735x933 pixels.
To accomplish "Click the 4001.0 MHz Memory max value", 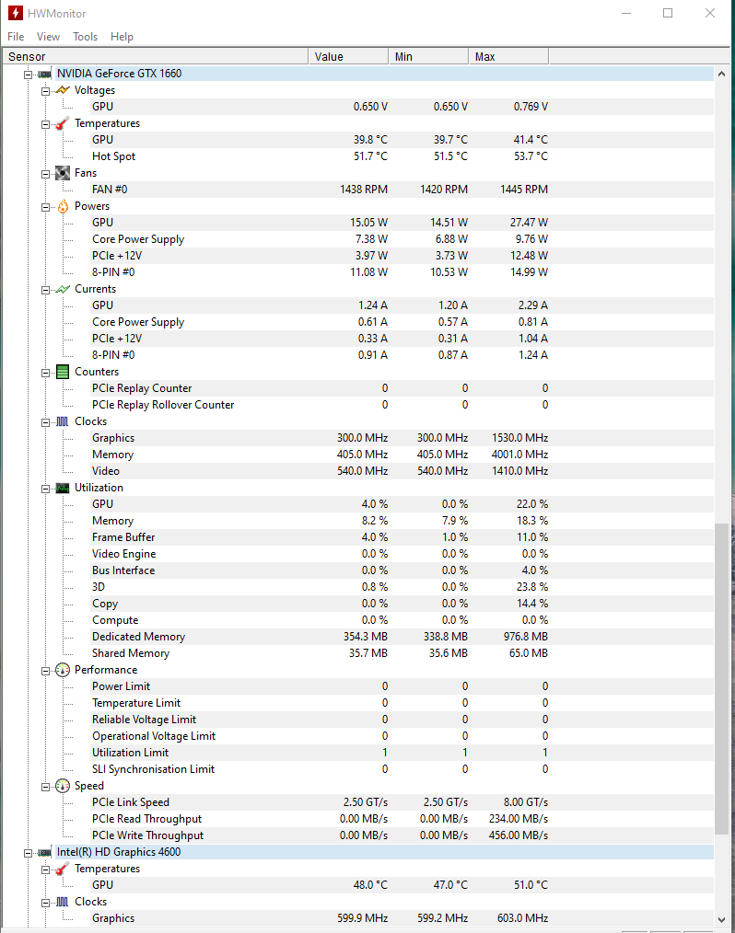I will (x=520, y=455).
